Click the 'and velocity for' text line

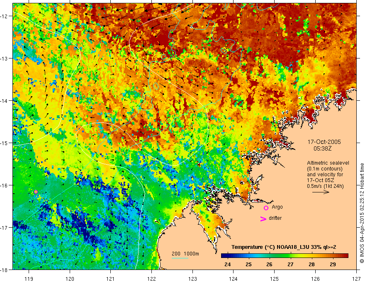325,175
